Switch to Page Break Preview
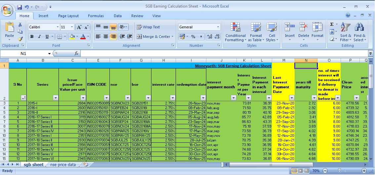 [x=306, y=171]
